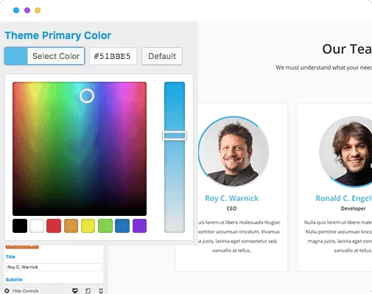Click the CEO subtitle text
Viewport: 372px width, 294px height.
coord(231,209)
